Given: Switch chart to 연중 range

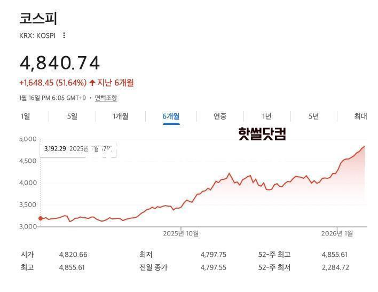Looking at the screenshot, I should [220, 116].
